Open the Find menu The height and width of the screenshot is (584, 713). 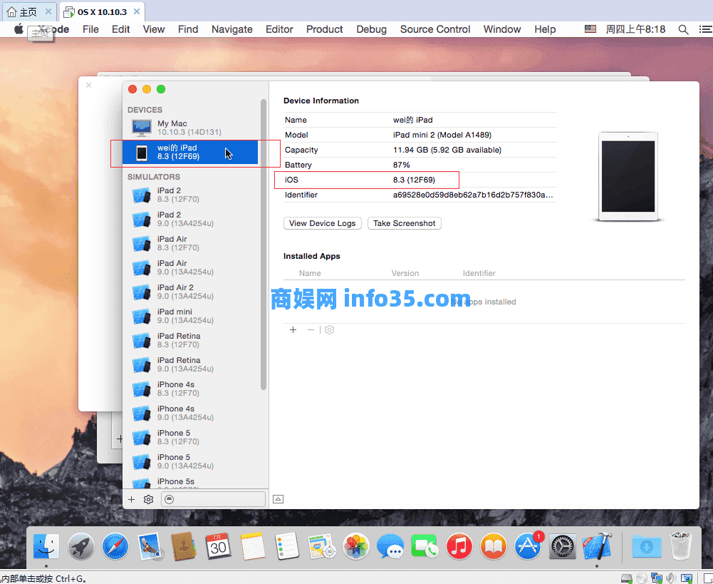tap(188, 29)
